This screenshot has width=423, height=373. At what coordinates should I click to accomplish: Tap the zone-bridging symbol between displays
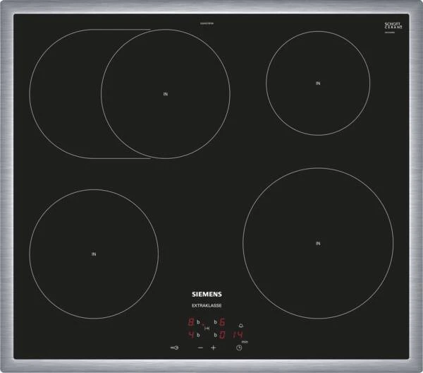pyautogui.click(x=207, y=328)
